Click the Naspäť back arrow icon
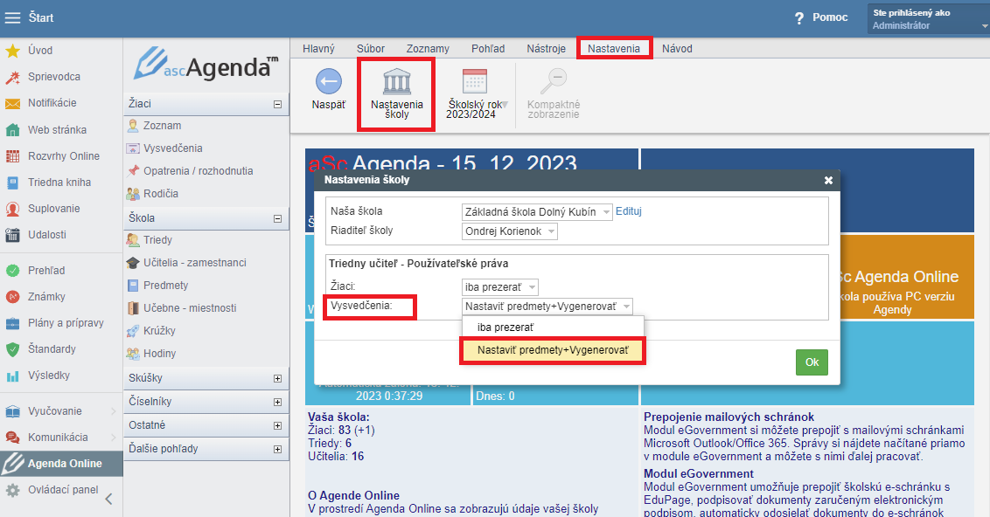Image resolution: width=990 pixels, height=517 pixels. (328, 82)
